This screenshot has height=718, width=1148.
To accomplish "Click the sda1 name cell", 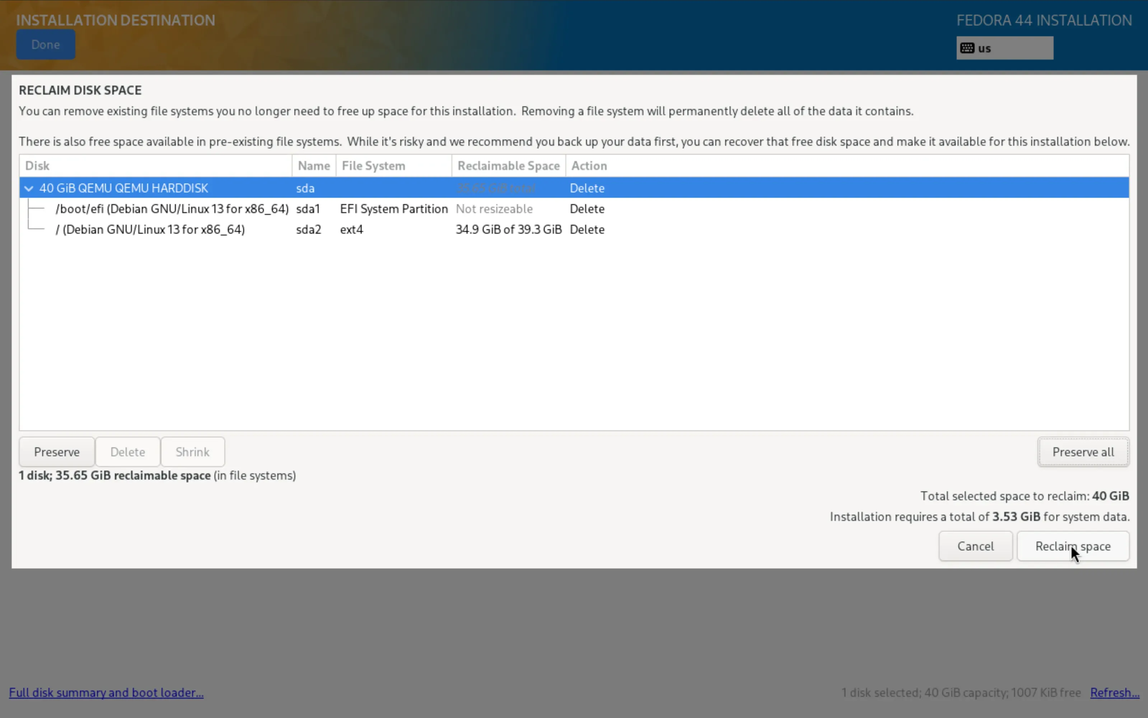I will [308, 209].
